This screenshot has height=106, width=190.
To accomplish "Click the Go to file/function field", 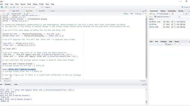I will tap(30, 7).
